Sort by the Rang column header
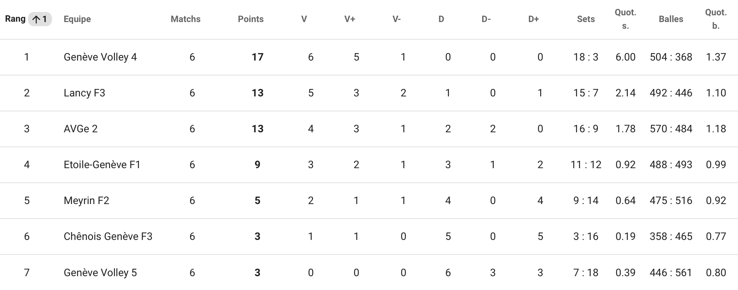This screenshot has width=738, height=290. tap(15, 19)
